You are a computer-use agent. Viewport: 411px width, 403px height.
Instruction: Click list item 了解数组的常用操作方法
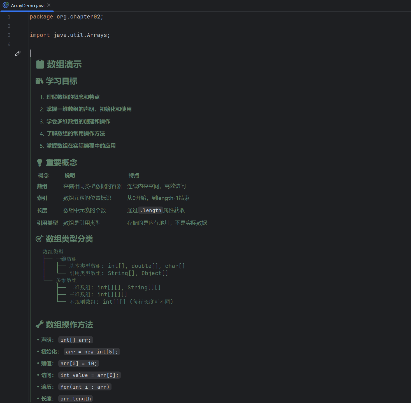tap(76, 133)
